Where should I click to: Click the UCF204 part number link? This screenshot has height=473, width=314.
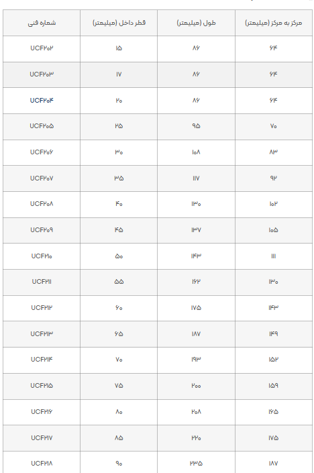pos(42,101)
